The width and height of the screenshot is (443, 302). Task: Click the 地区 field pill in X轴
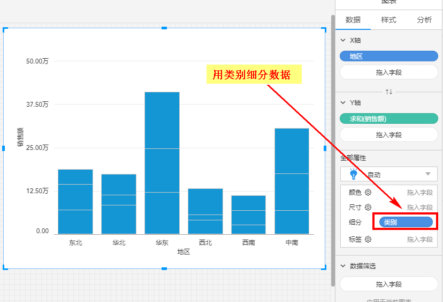pyautogui.click(x=389, y=56)
